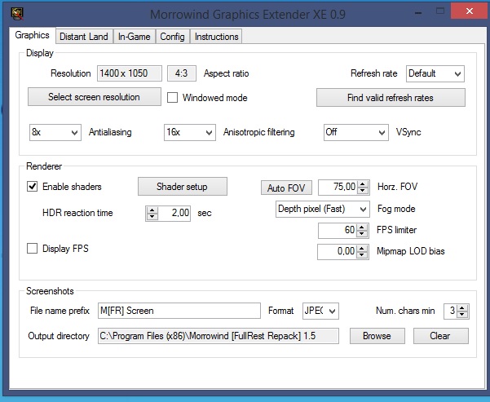Increase Mipmap LOD bias with up arrow
This screenshot has width=490, height=402.
pyautogui.click(x=362, y=249)
